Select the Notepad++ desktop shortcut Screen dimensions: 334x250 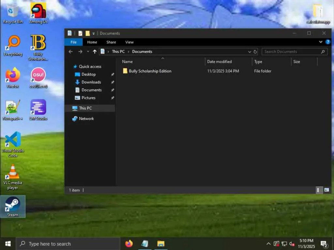13,110
